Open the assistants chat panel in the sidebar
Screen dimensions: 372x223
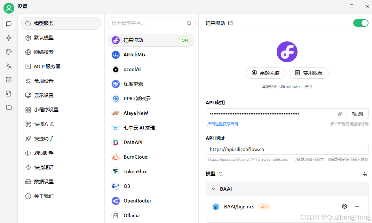(8, 24)
